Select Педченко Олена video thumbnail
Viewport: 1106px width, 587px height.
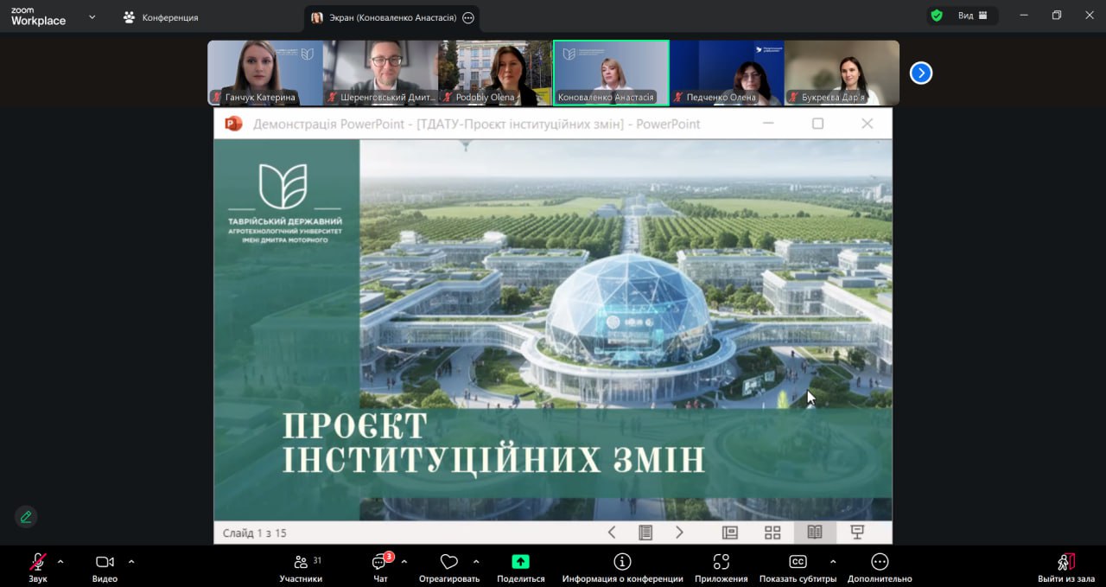click(x=727, y=73)
